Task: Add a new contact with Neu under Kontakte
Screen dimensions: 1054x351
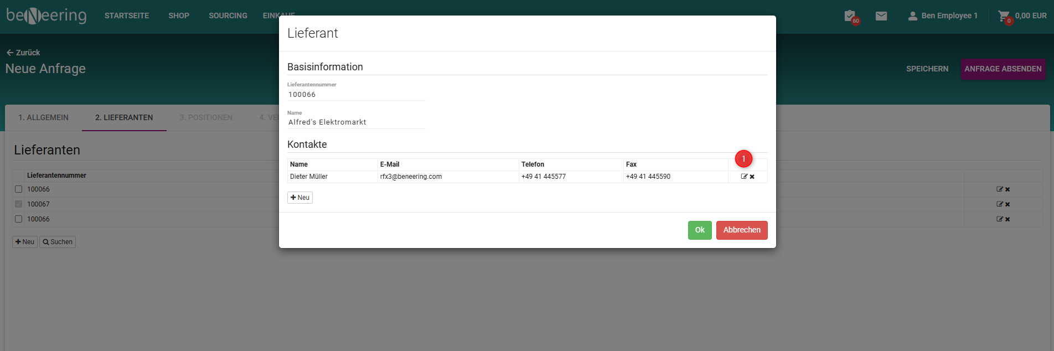Action: [300, 198]
